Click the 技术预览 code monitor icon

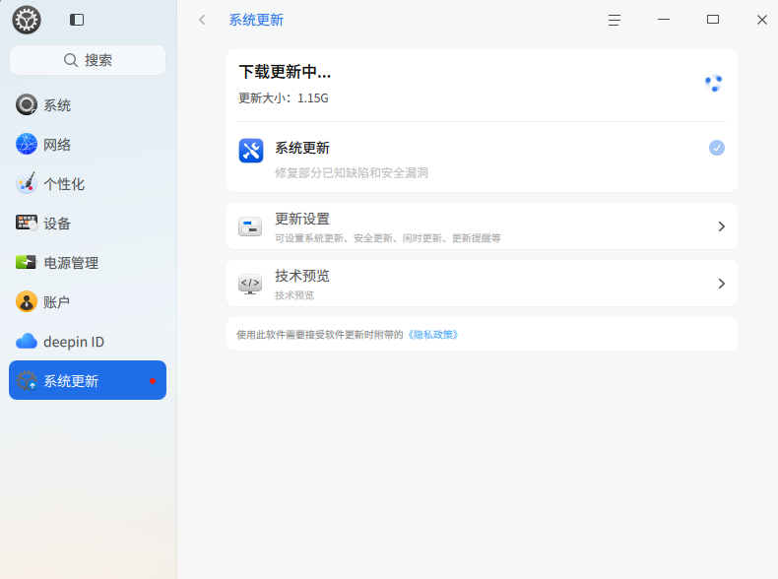pos(250,284)
